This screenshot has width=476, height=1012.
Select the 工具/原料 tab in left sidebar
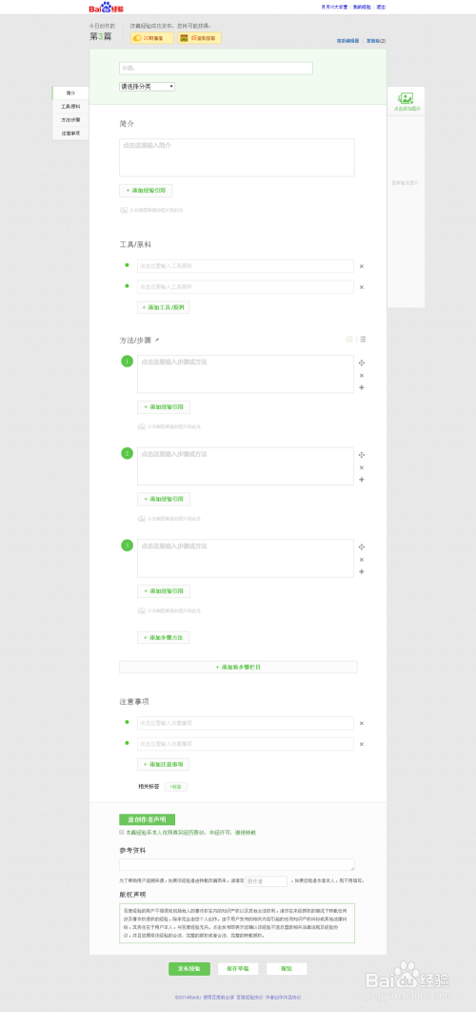point(70,107)
